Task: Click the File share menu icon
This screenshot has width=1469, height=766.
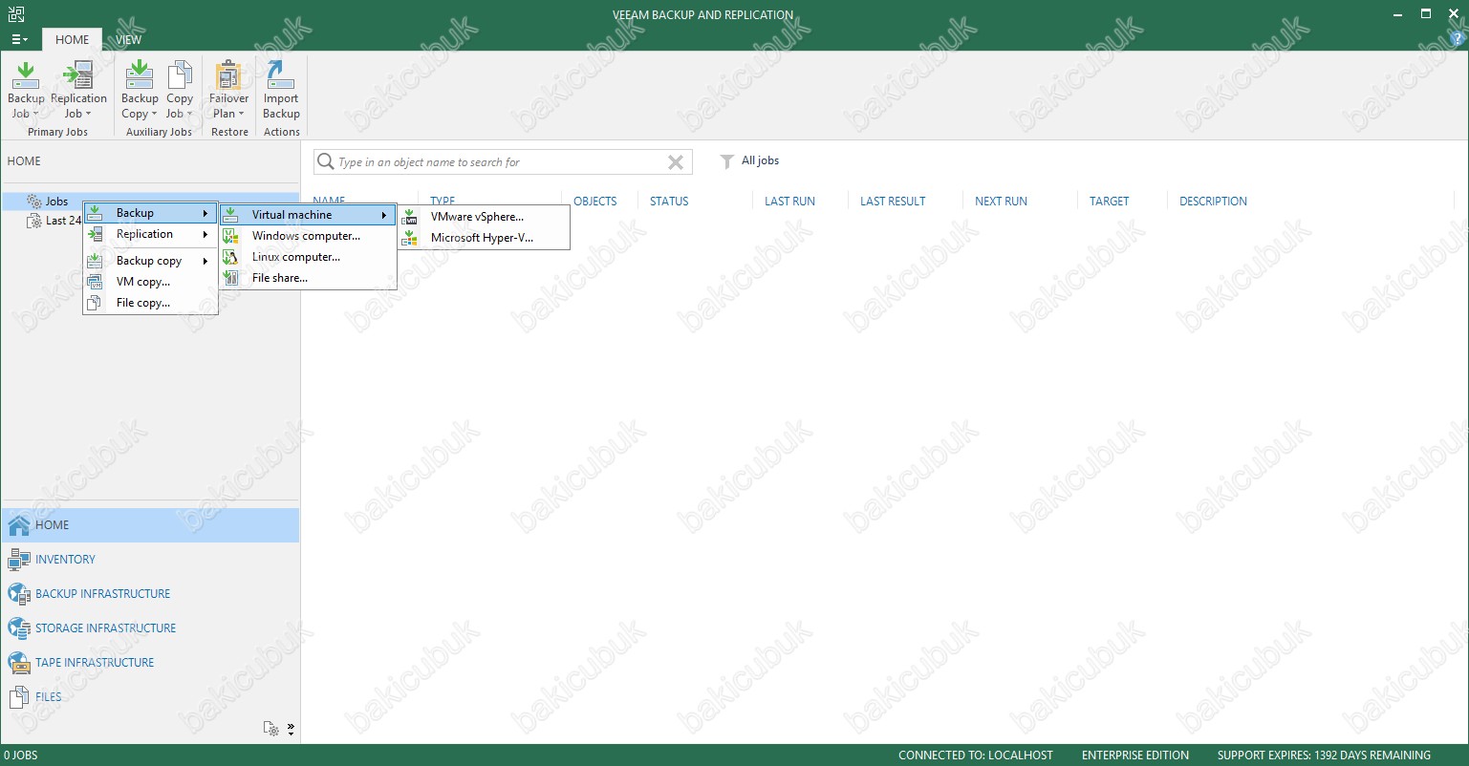Action: pos(231,278)
